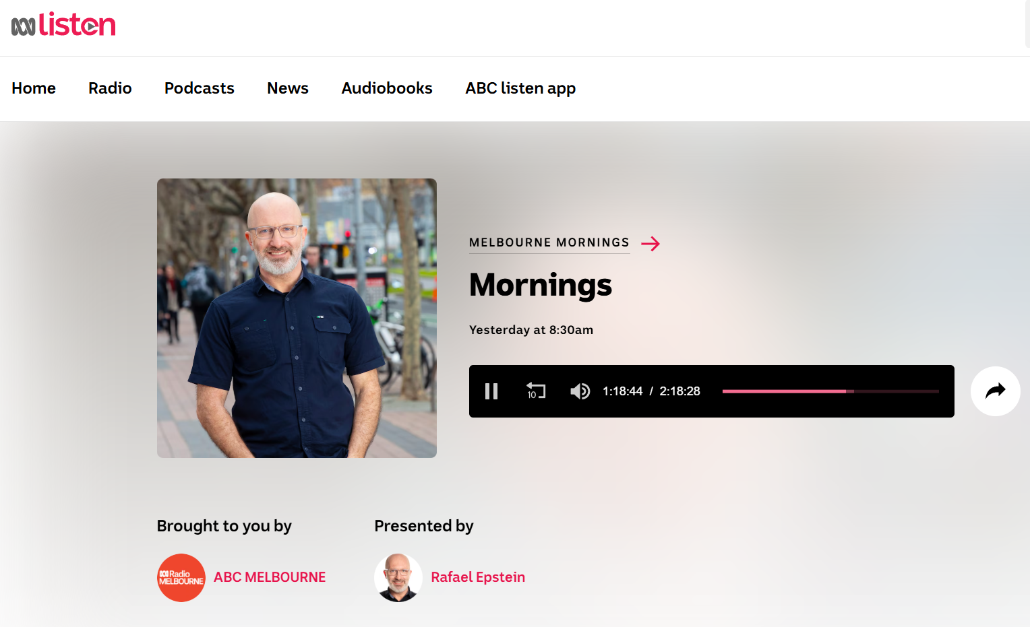Viewport: 1030px width, 627px height.
Task: Open MELBOURNE MORNINGS program link
Action: tap(549, 242)
